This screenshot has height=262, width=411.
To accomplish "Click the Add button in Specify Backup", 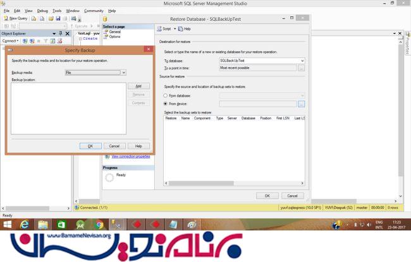I will tap(138, 86).
